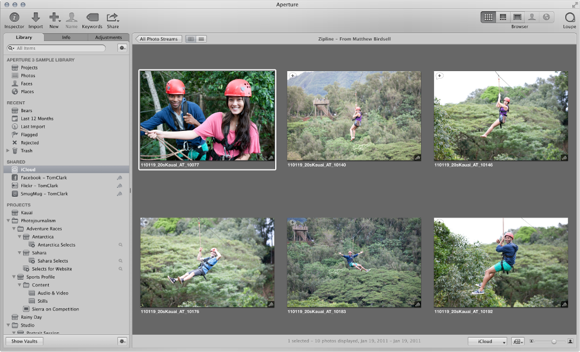The height and width of the screenshot is (352, 580).
Task: Switch to full Viewer layout
Action: tap(517, 17)
